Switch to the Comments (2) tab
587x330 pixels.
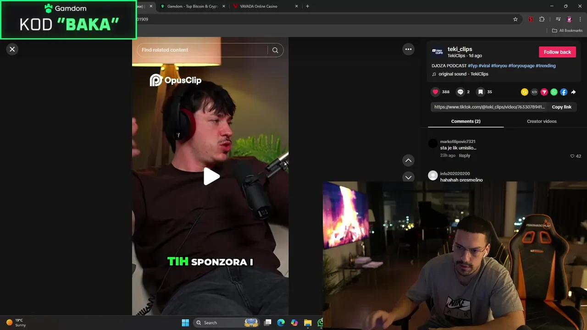pyautogui.click(x=465, y=121)
